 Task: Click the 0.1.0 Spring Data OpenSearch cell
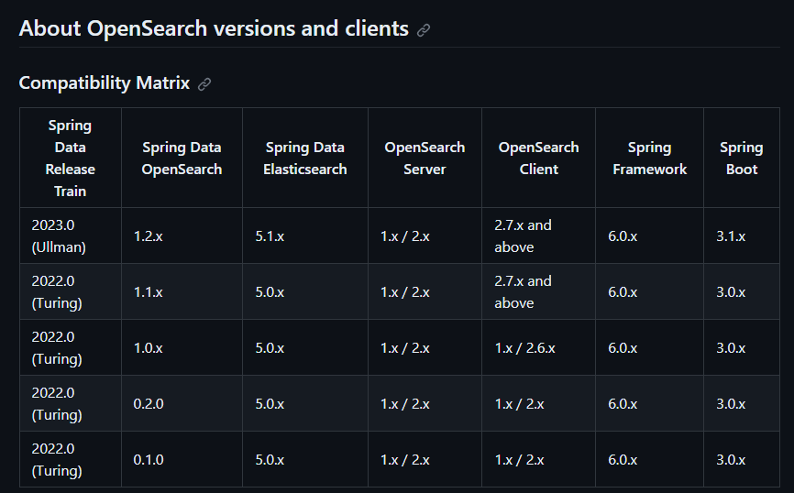tap(182, 460)
